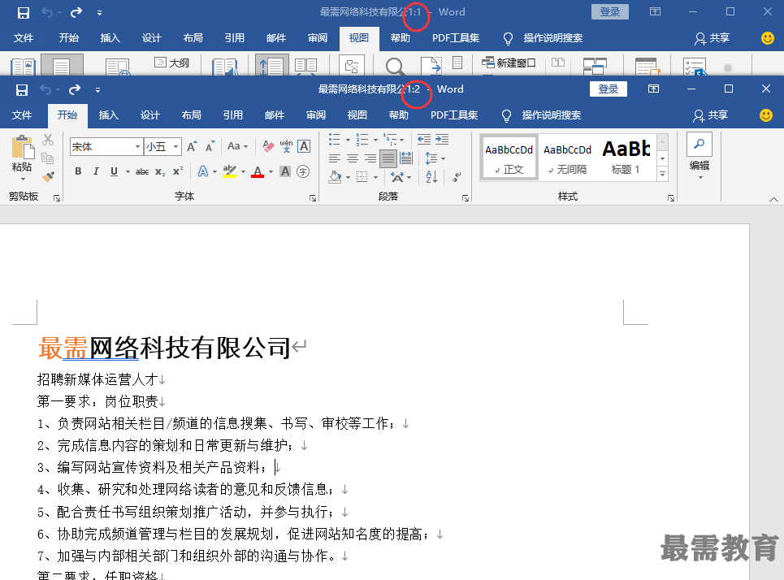Toggle show paragraph marks
Viewport: 784px width, 580px height.
457,176
